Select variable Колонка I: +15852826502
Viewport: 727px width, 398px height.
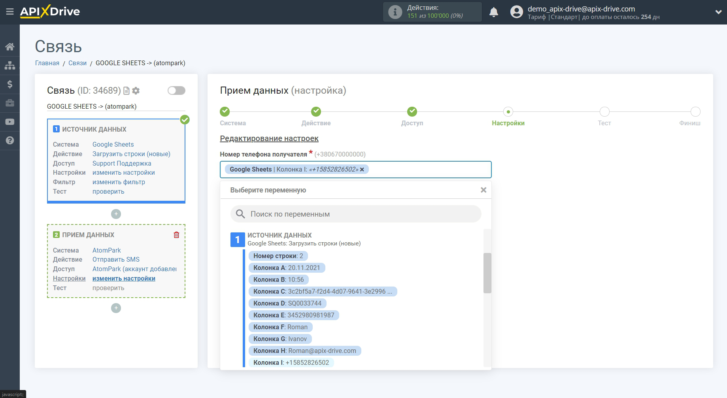click(x=291, y=362)
